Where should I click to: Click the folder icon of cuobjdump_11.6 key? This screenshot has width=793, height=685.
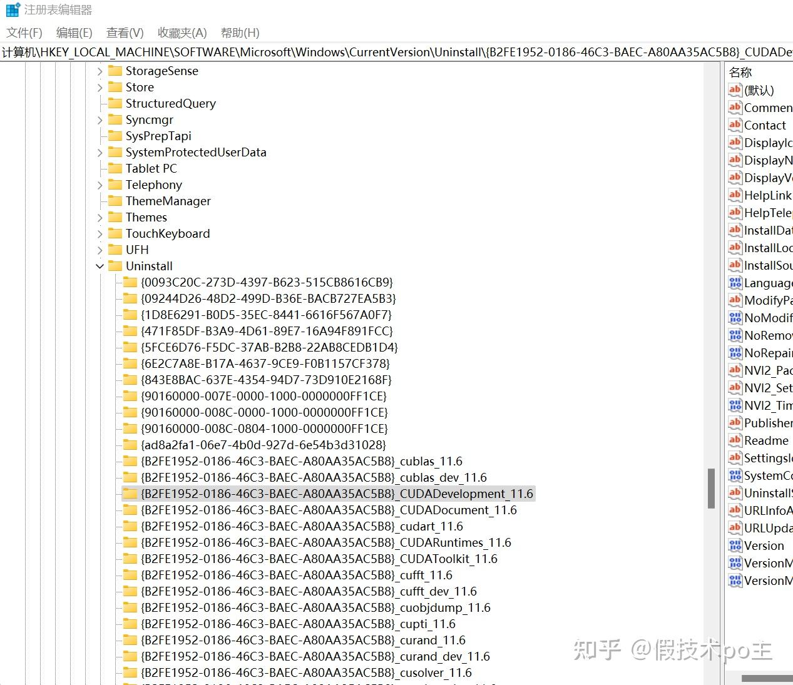[130, 607]
